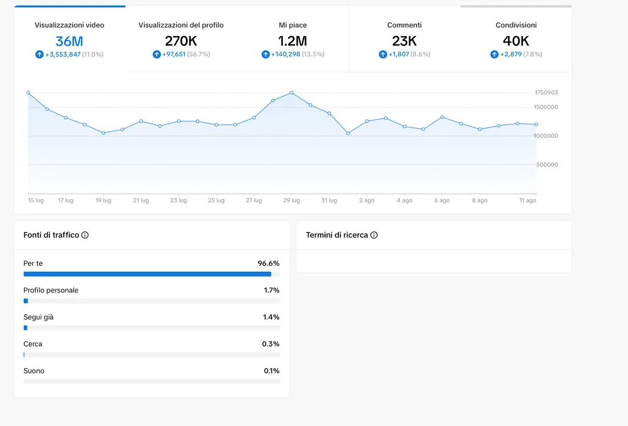628x426 pixels.
Task: Switch to Visualizzazioni del profilo tab
Action: [x=181, y=39]
